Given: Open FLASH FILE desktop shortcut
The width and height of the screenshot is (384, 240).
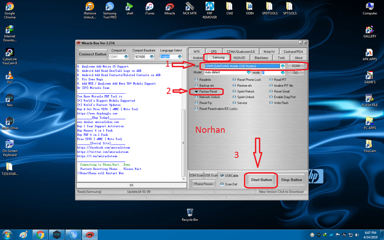Looking at the screenshot, I should coord(370,100).
